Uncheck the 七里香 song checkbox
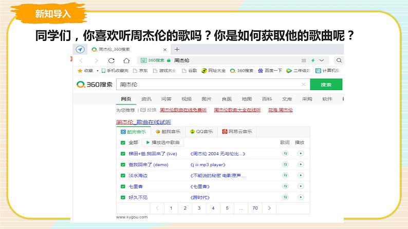Screen dimensions: 408x229 123,186
